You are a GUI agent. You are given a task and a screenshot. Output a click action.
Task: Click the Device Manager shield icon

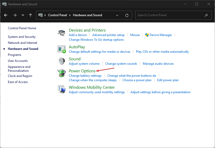pyautogui.click(x=147, y=35)
